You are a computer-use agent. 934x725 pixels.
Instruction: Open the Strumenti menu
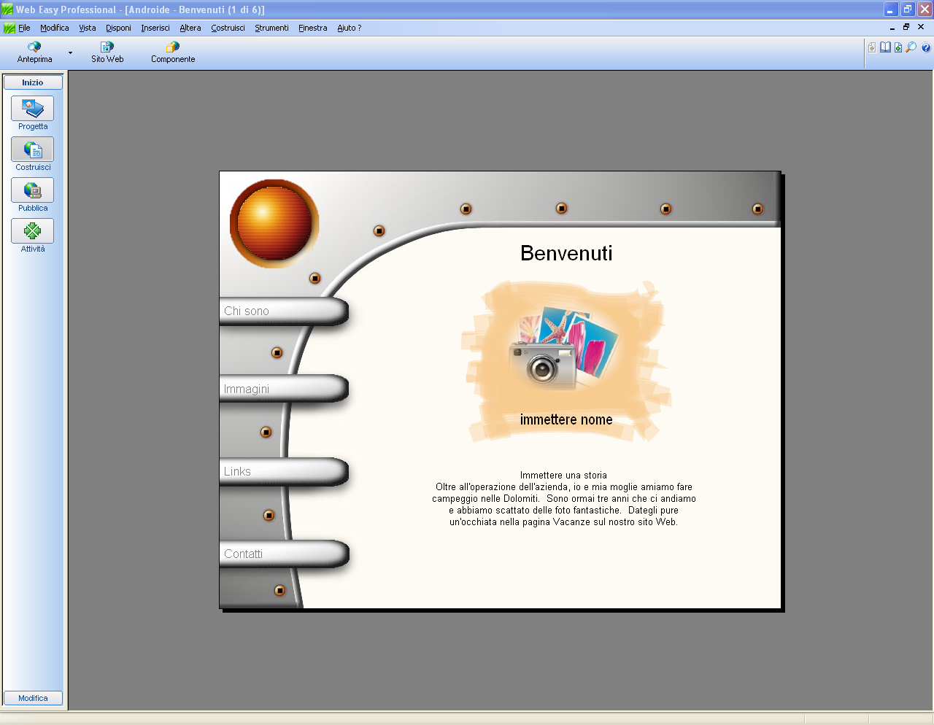pos(271,28)
